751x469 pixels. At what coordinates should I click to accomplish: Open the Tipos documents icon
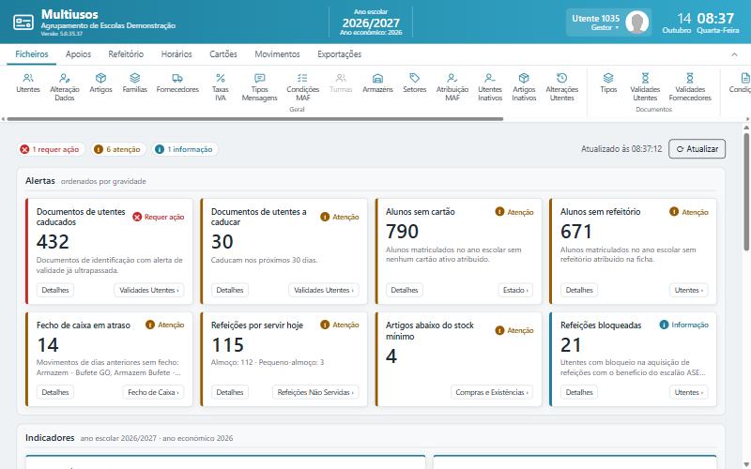(608, 83)
